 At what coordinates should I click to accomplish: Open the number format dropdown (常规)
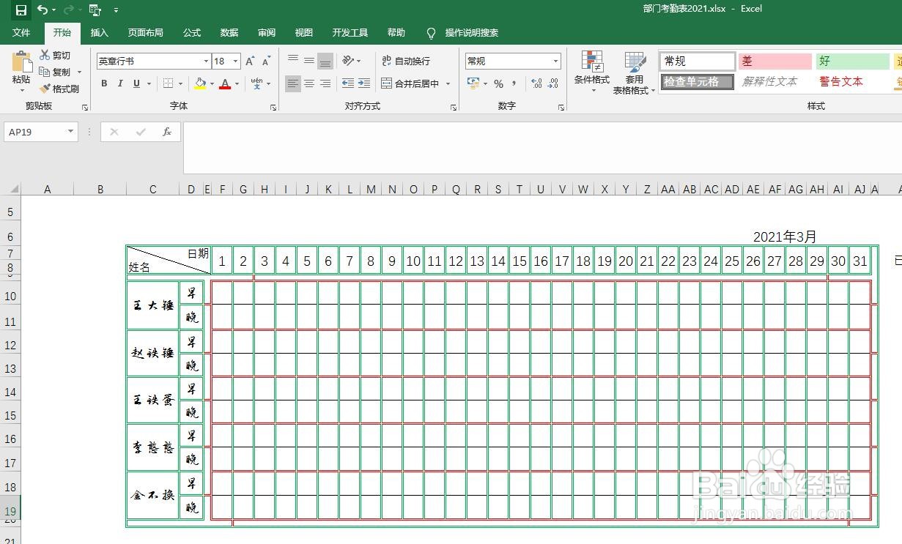click(x=555, y=62)
